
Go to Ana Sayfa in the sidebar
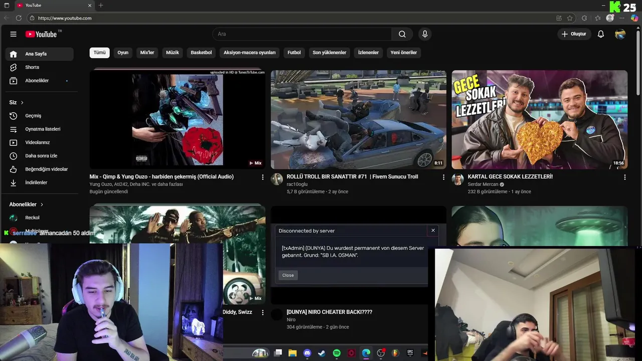tap(40, 54)
